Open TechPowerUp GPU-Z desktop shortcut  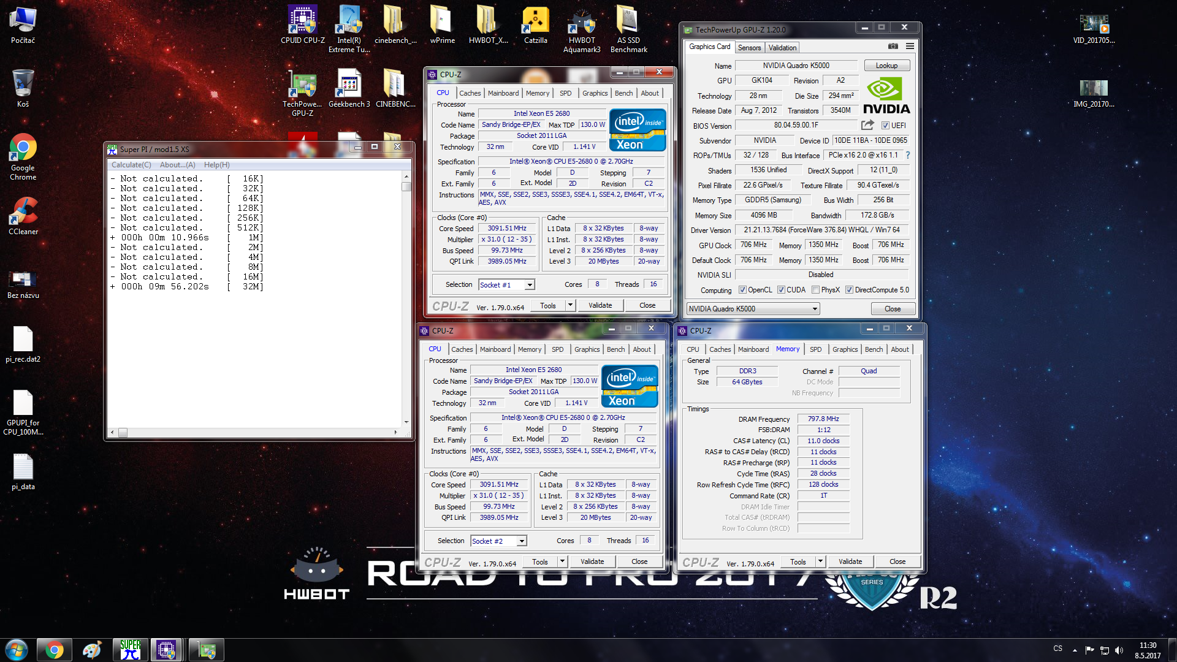point(302,93)
